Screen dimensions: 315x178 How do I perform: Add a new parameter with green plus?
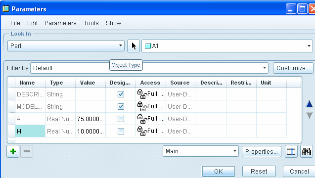tap(13, 151)
